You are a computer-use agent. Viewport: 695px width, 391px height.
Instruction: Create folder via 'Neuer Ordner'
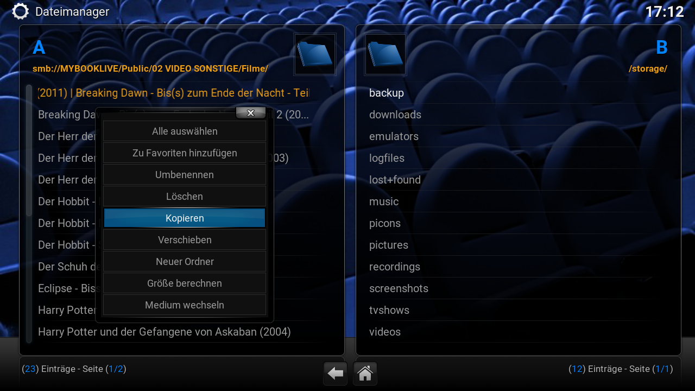[x=185, y=262]
